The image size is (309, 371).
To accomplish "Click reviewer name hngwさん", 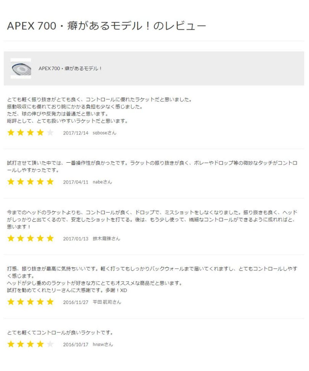I will coord(103,344).
